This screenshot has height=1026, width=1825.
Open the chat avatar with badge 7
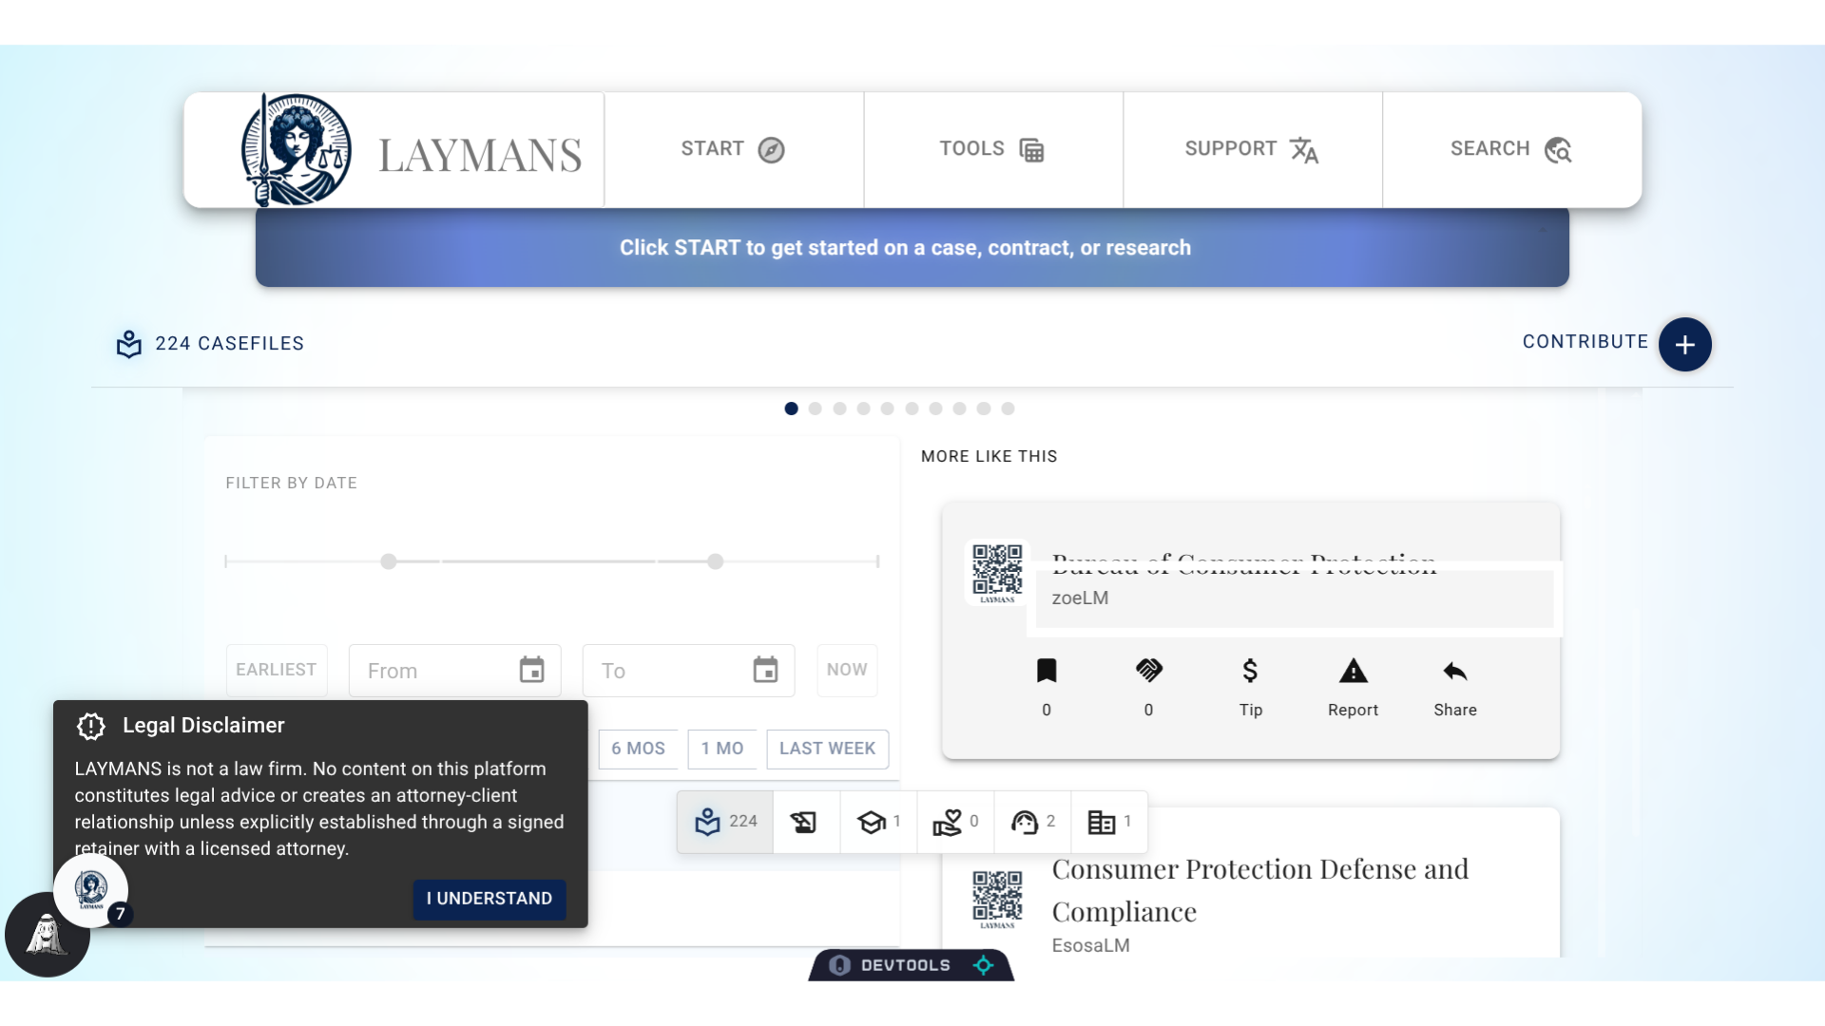91,889
